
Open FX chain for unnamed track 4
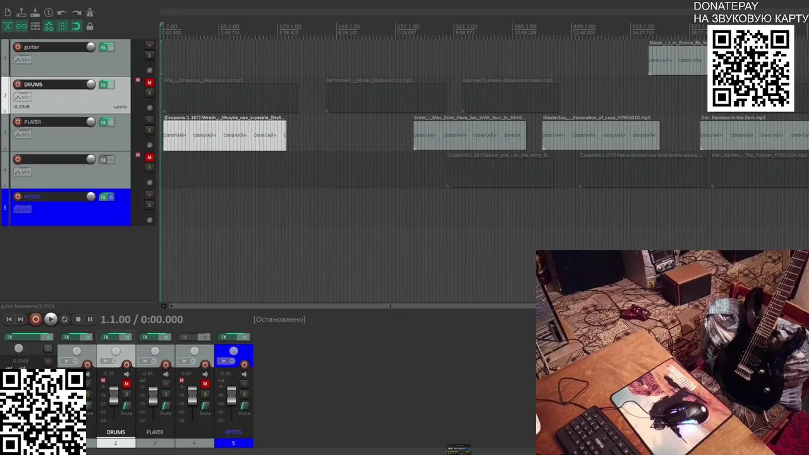[x=103, y=159]
